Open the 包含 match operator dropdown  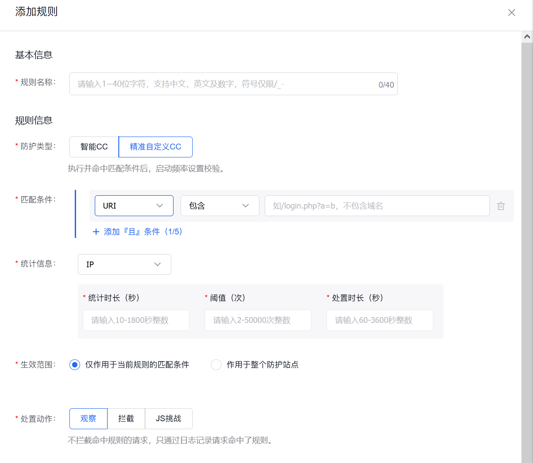point(219,205)
